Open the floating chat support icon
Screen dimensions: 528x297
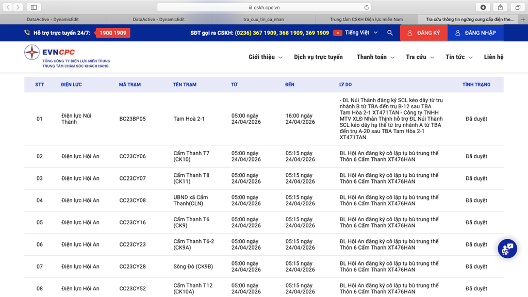tap(507, 249)
